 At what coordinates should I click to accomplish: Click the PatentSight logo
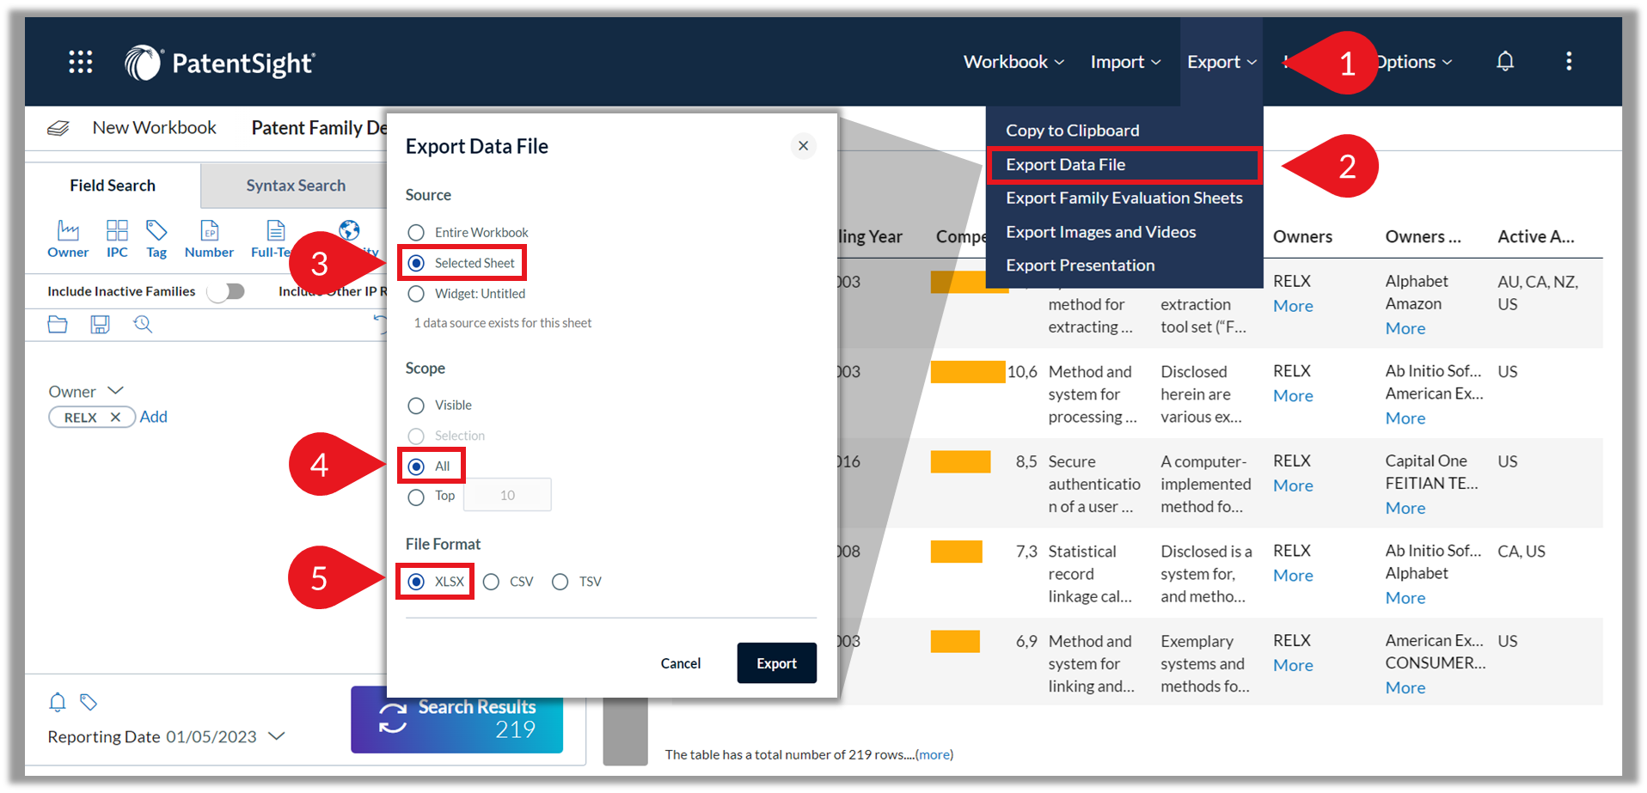coord(220,63)
